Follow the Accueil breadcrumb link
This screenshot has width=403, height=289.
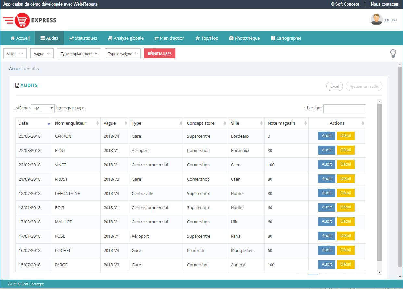(16, 69)
